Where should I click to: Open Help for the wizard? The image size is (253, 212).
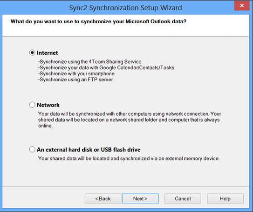click(225, 199)
